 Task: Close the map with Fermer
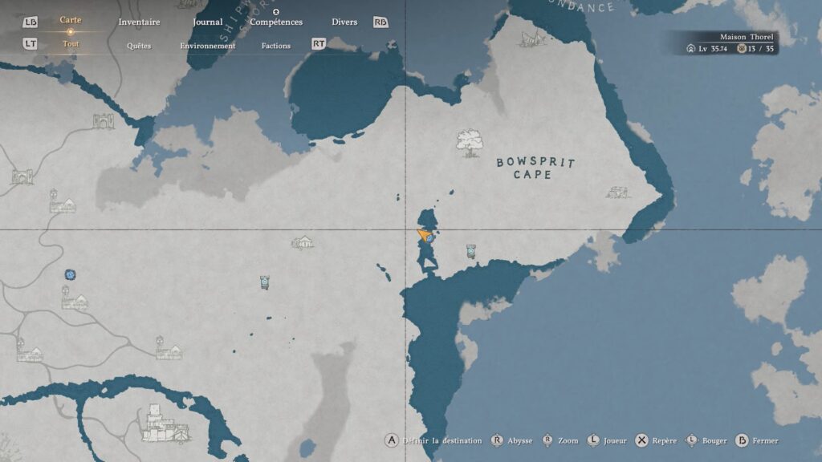765,441
